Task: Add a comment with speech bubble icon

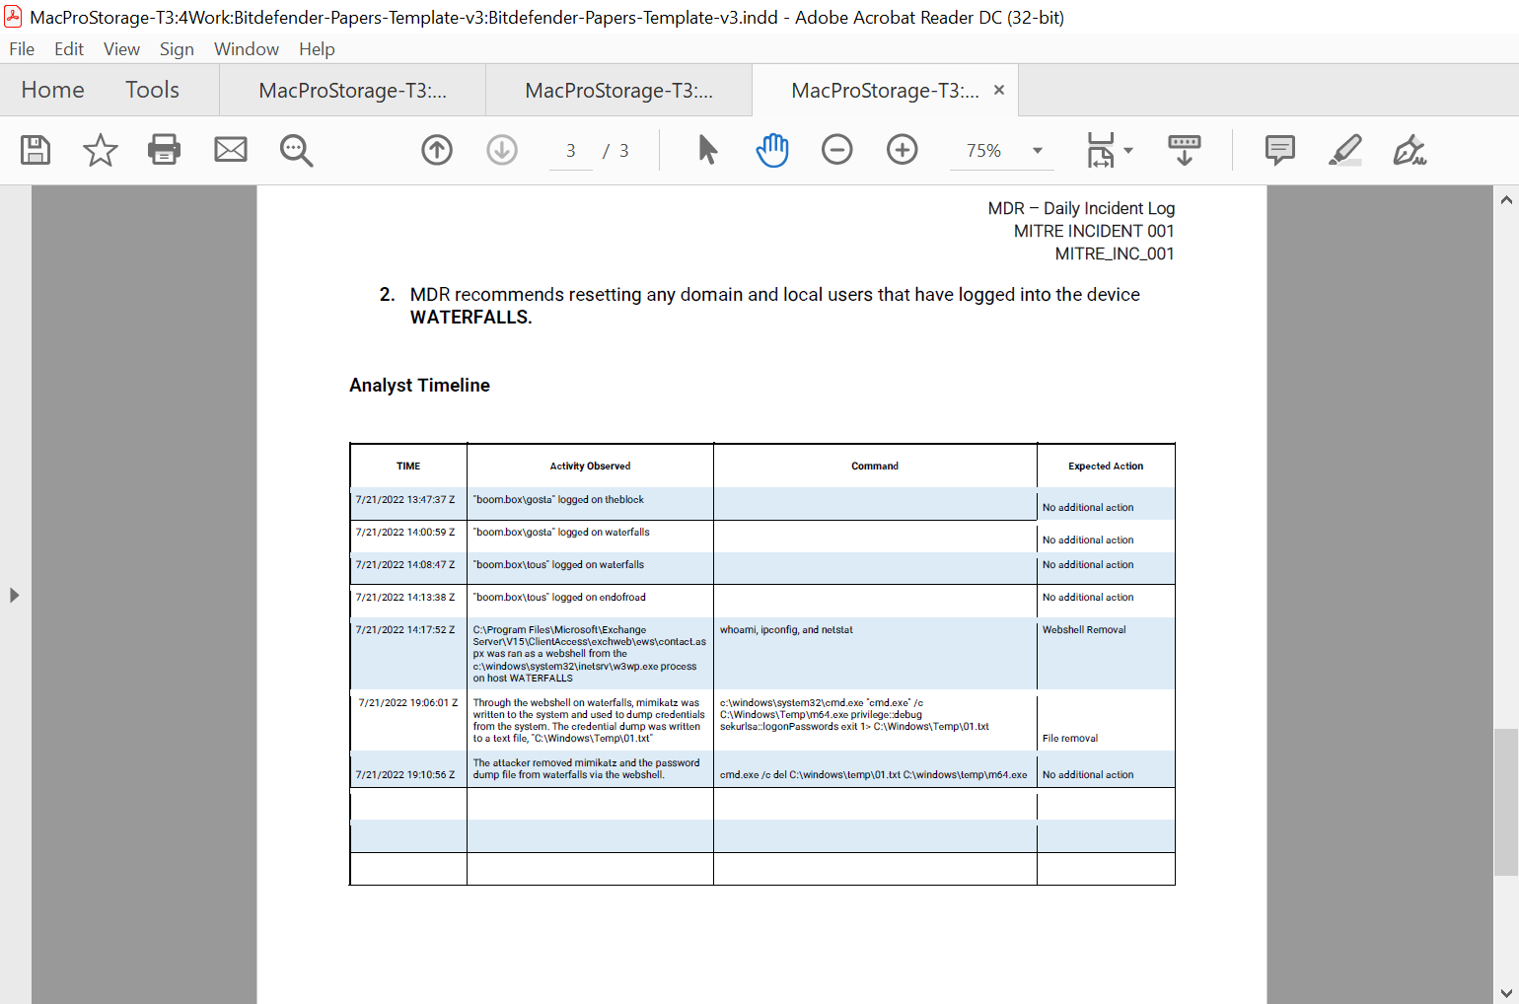Action: click(1280, 150)
